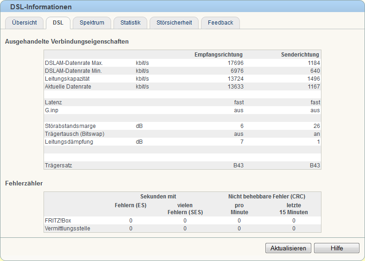Click the Sekunden mit header
The width and height of the screenshot is (365, 261).
coord(158,197)
